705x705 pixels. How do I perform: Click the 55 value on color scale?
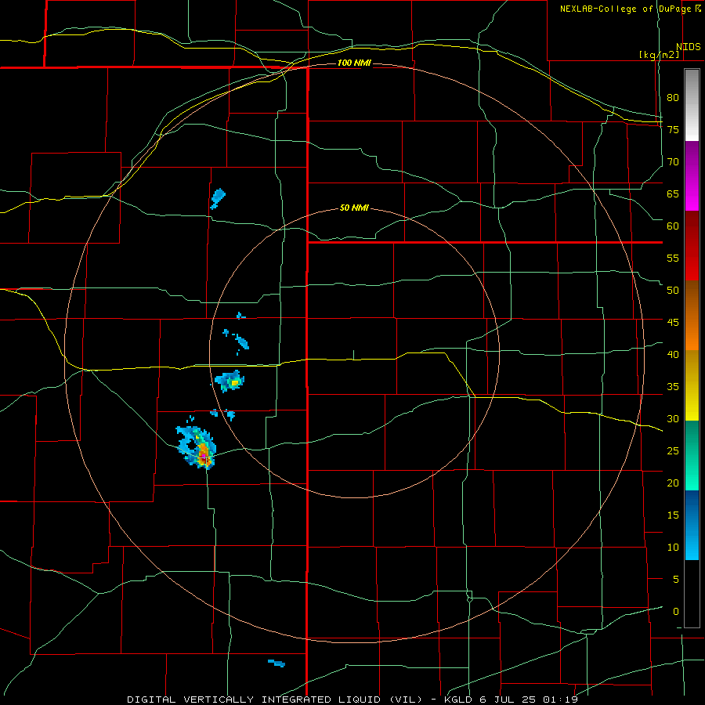click(673, 258)
